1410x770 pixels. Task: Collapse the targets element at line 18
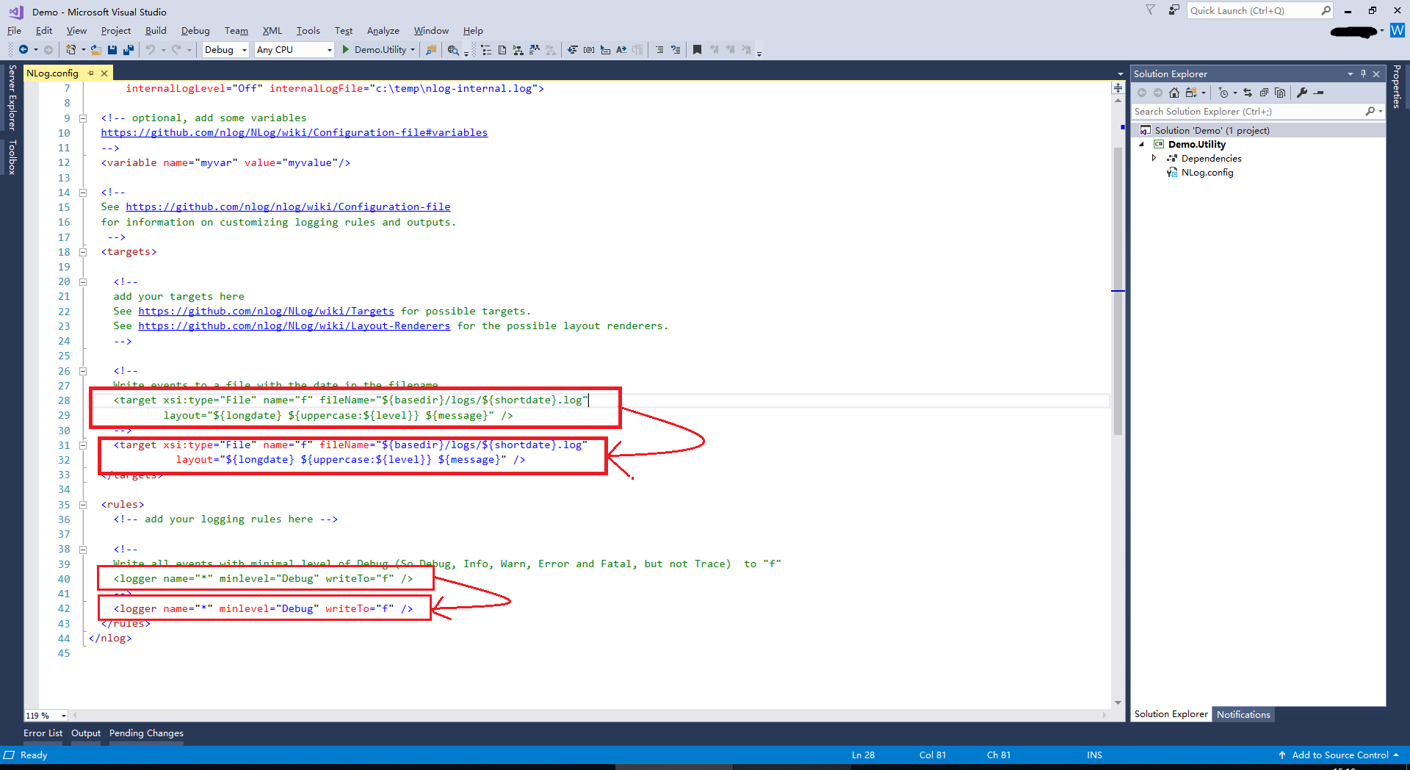pyautogui.click(x=83, y=252)
